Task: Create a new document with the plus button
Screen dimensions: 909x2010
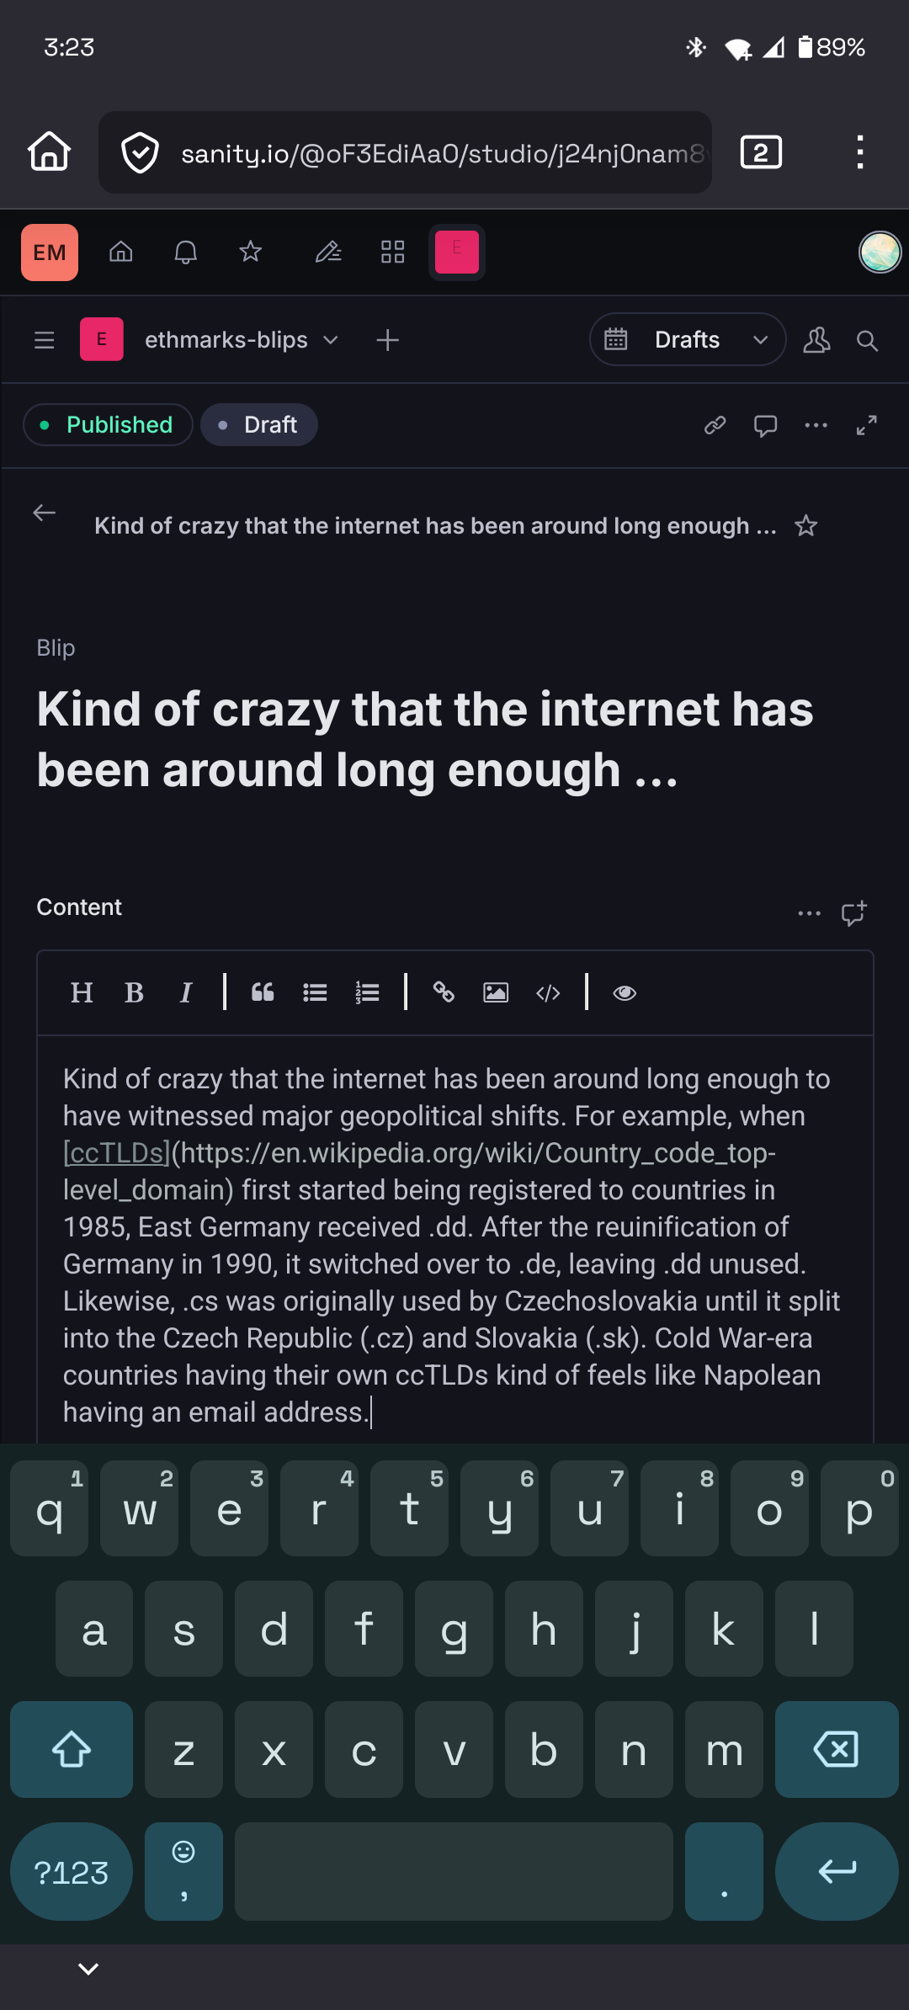Action: [x=387, y=340]
